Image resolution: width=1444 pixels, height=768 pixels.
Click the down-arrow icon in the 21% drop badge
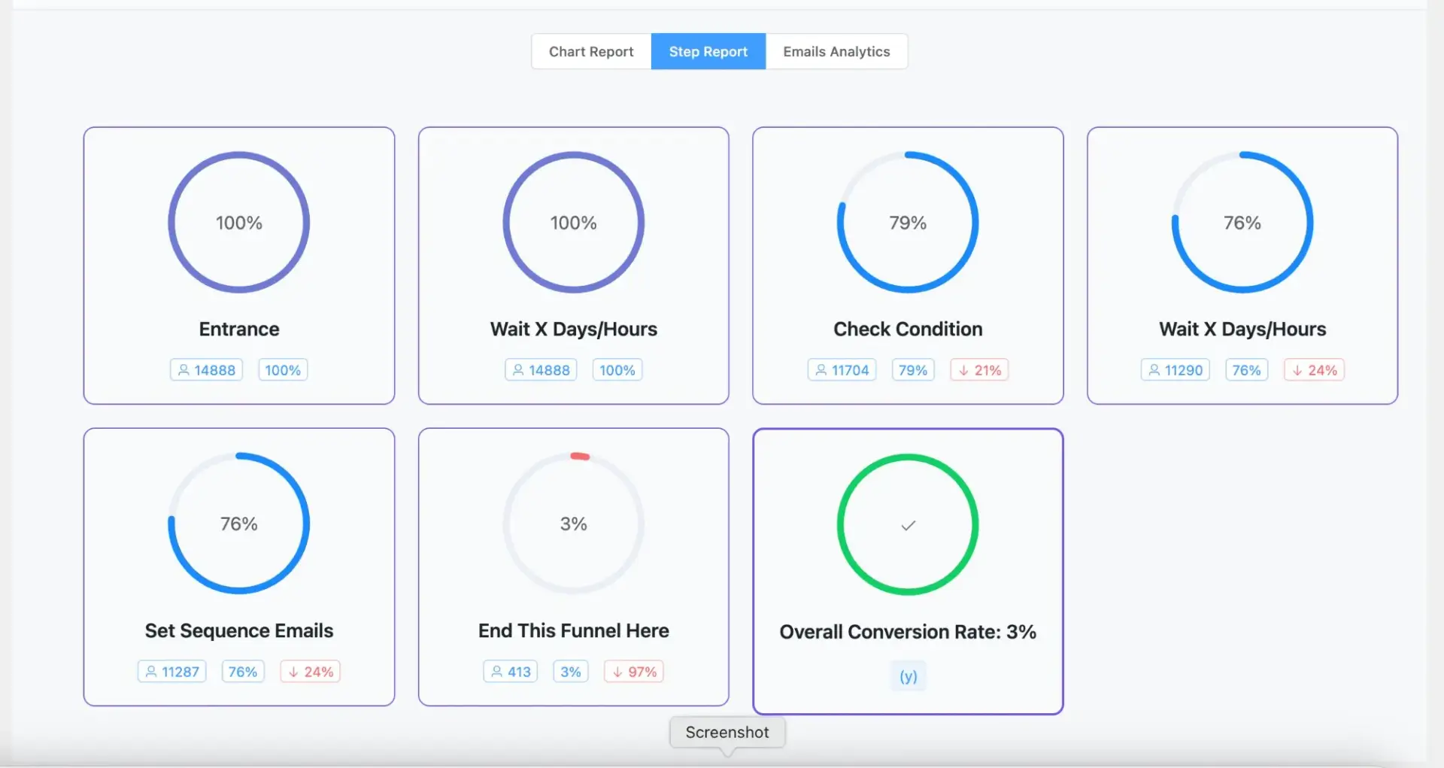pos(963,369)
